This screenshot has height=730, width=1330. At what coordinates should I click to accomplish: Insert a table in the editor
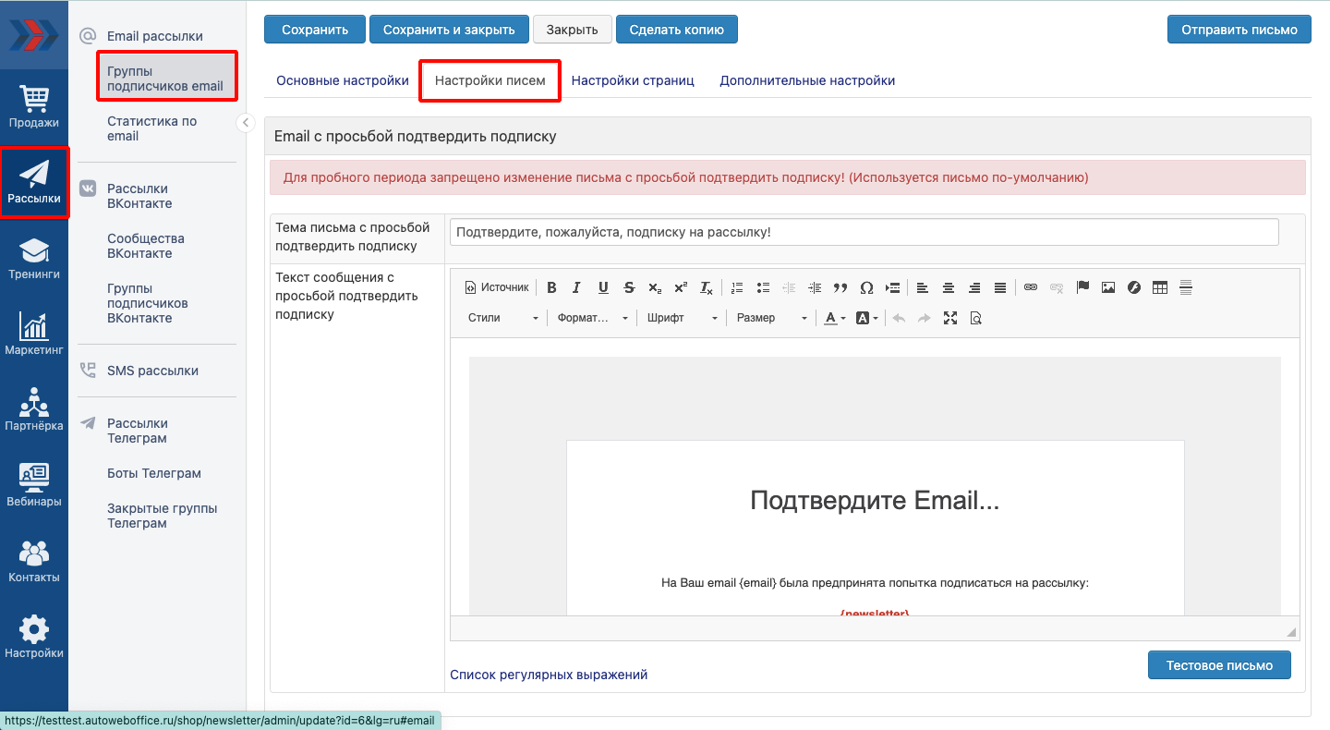point(1160,287)
